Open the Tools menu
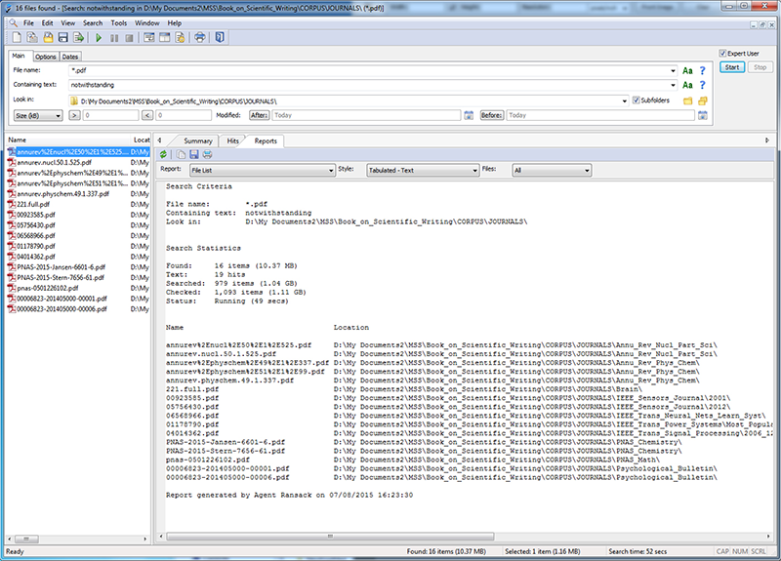The height and width of the screenshot is (561, 781). point(118,22)
